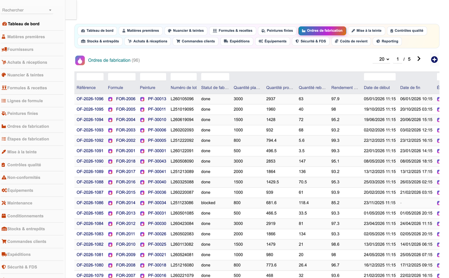Open the Matières premières top tab
Image resolution: width=449 pixels, height=278 pixels.
140,31
